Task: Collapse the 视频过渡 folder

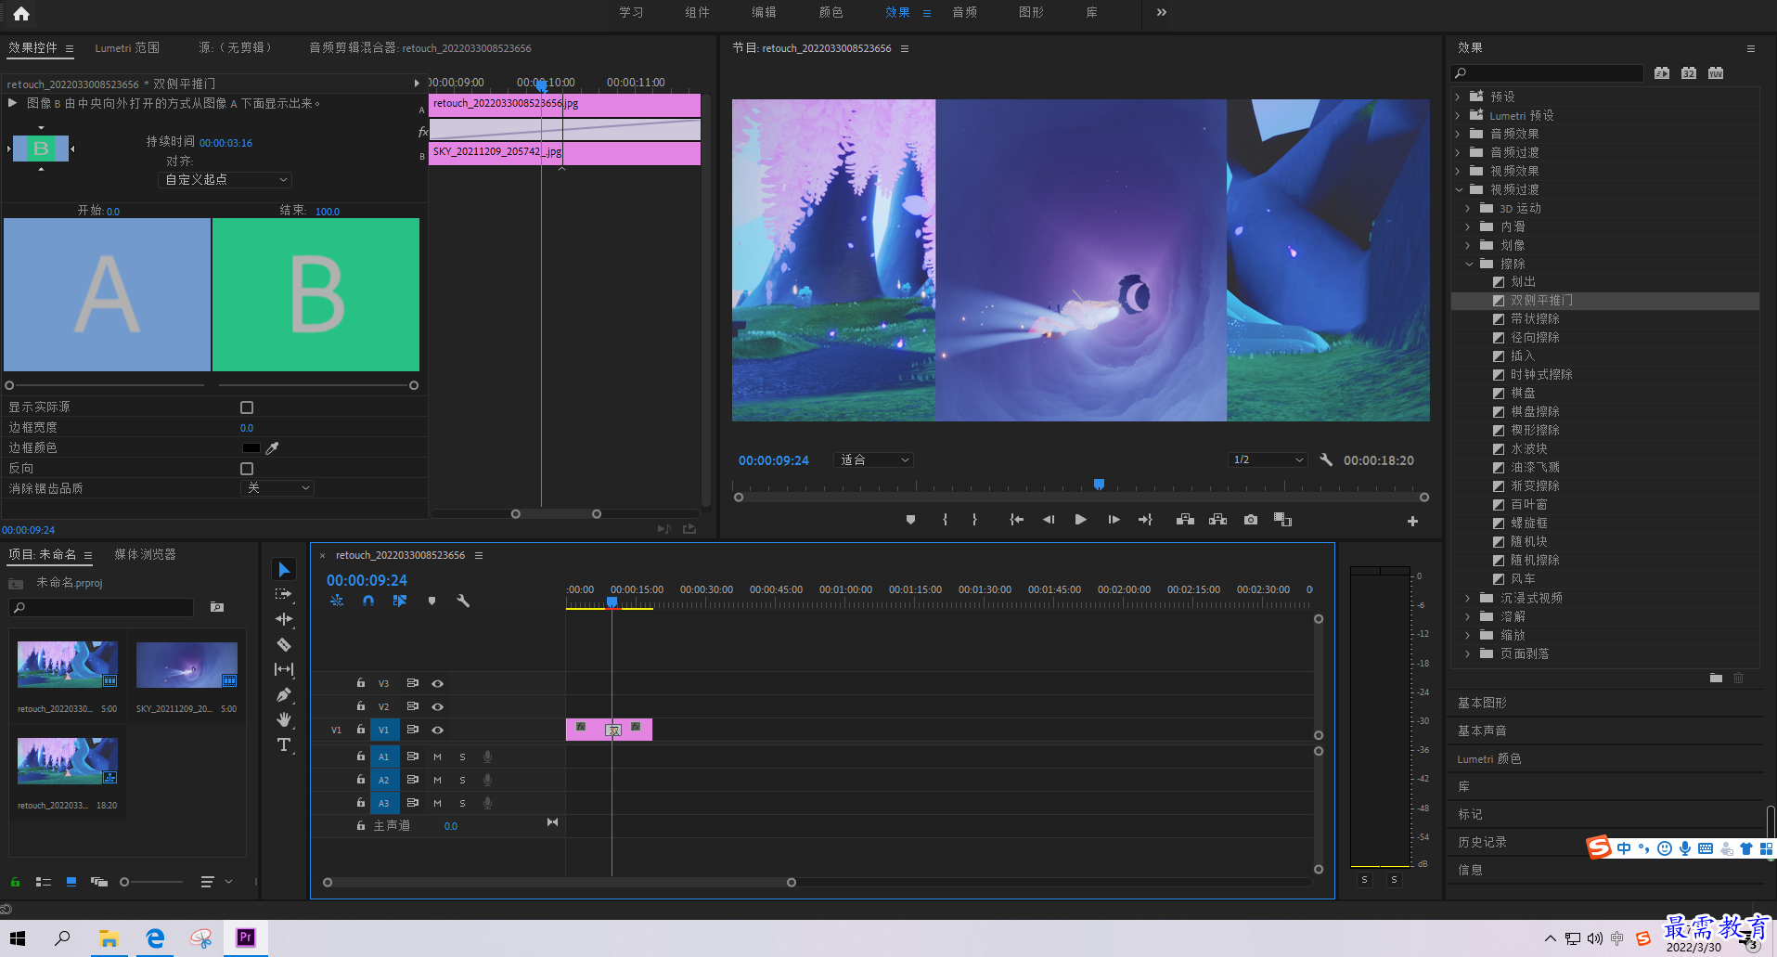Action: pos(1458,189)
